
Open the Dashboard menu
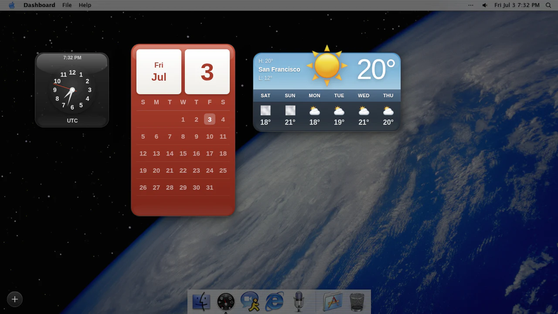pyautogui.click(x=39, y=5)
